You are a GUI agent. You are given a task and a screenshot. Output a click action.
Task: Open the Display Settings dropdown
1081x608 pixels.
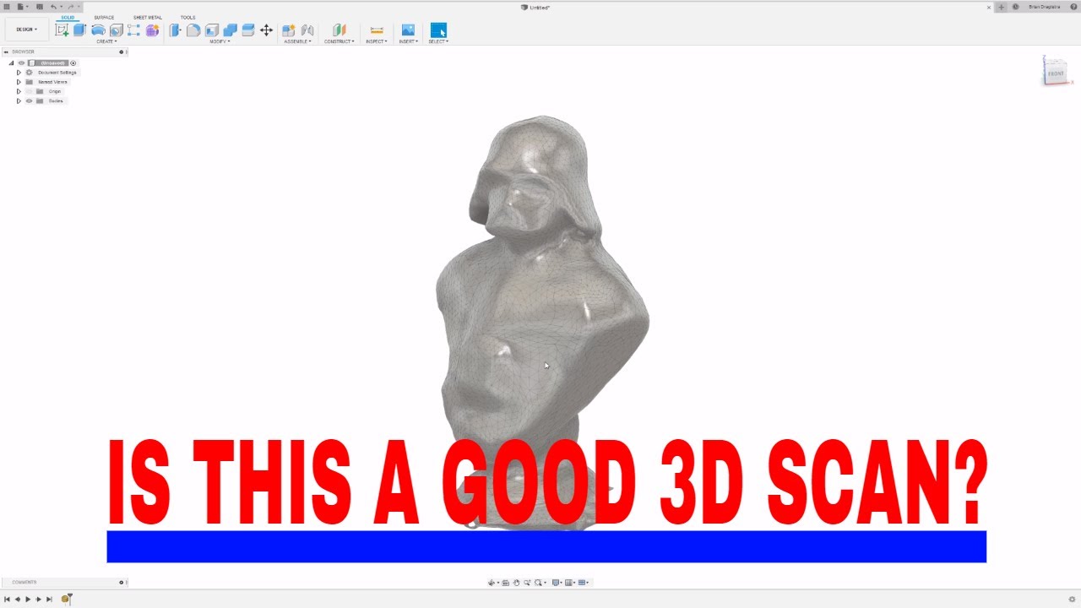[557, 583]
